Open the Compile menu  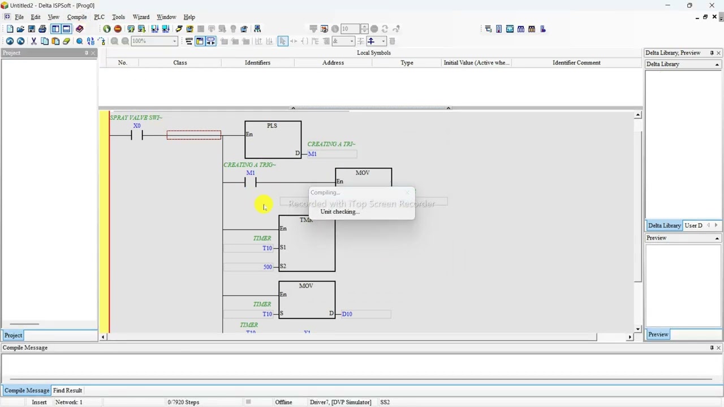point(77,17)
